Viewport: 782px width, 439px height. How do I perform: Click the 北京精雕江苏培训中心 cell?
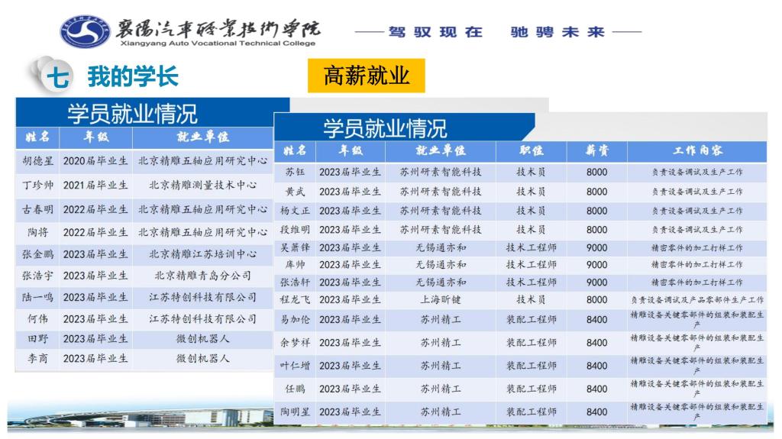coord(202,253)
